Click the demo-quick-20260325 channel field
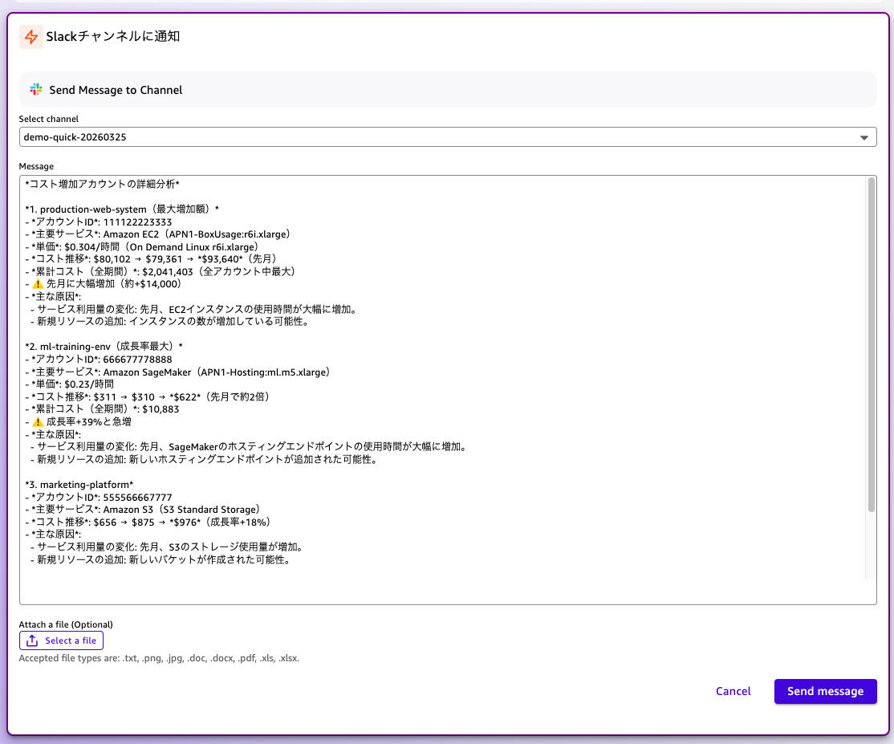Viewport: 894px width, 744px height. click(x=433, y=137)
